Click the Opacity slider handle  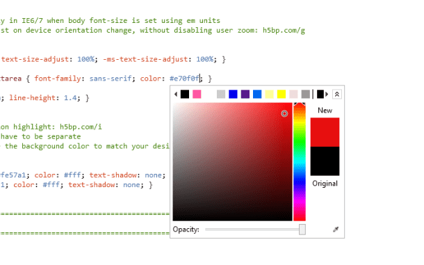point(302,230)
